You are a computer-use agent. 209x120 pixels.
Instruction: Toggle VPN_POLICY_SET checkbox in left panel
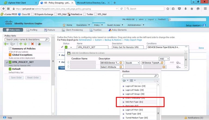pyautogui.click(x=10, y=62)
